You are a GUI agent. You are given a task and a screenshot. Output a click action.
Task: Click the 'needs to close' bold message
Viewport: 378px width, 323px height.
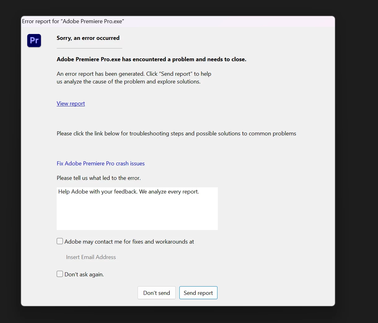(x=152, y=59)
